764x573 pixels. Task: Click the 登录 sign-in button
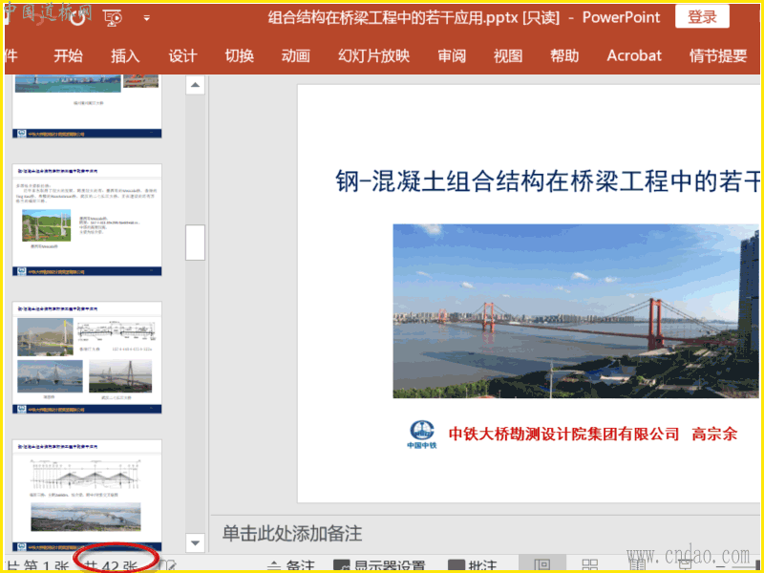tap(702, 17)
